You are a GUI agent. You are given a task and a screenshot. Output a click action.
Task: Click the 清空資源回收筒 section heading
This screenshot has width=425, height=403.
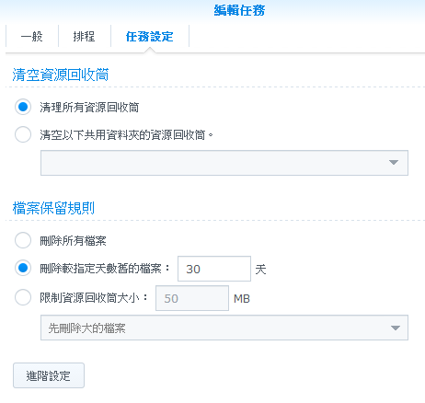point(61,75)
